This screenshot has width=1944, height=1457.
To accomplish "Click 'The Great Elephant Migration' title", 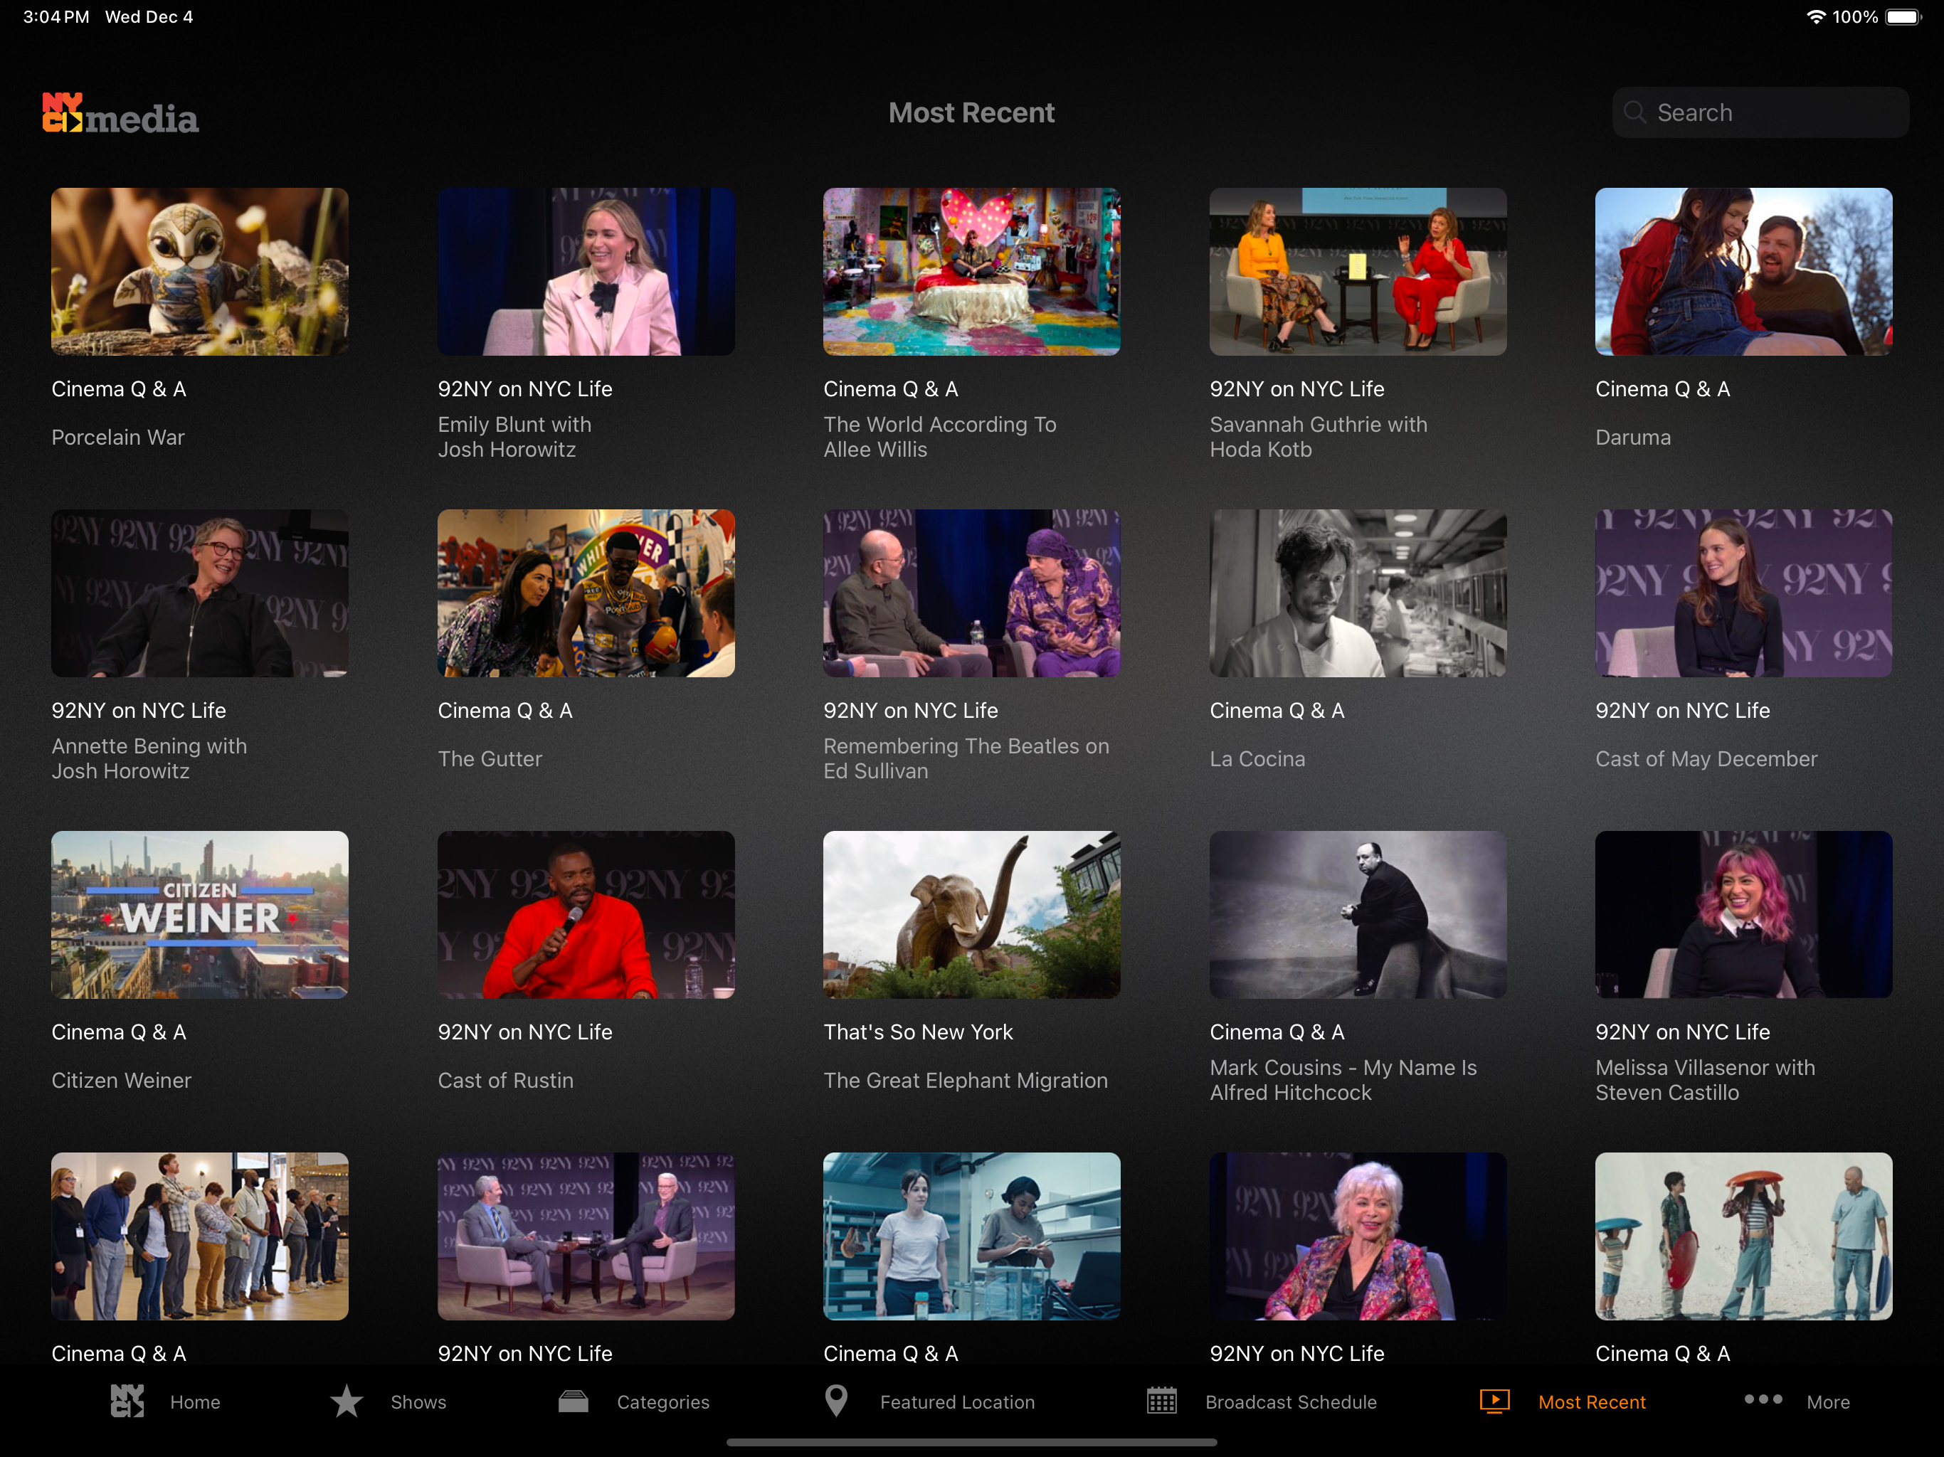I will (965, 1081).
